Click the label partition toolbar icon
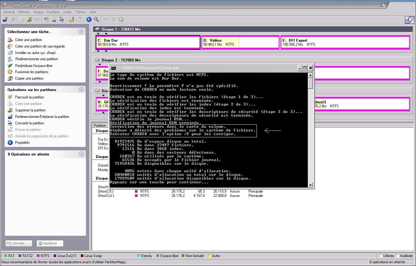The width and height of the screenshot is (416, 266). [x=47, y=19]
